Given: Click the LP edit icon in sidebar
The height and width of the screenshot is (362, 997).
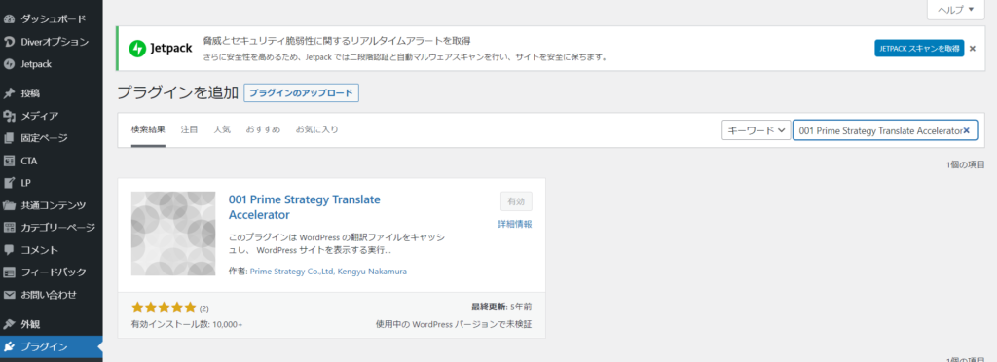Looking at the screenshot, I should [9, 183].
